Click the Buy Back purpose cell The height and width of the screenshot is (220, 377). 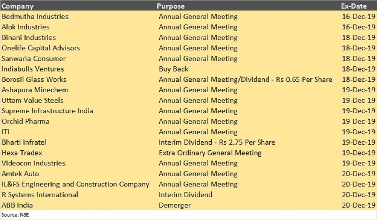coord(173,69)
